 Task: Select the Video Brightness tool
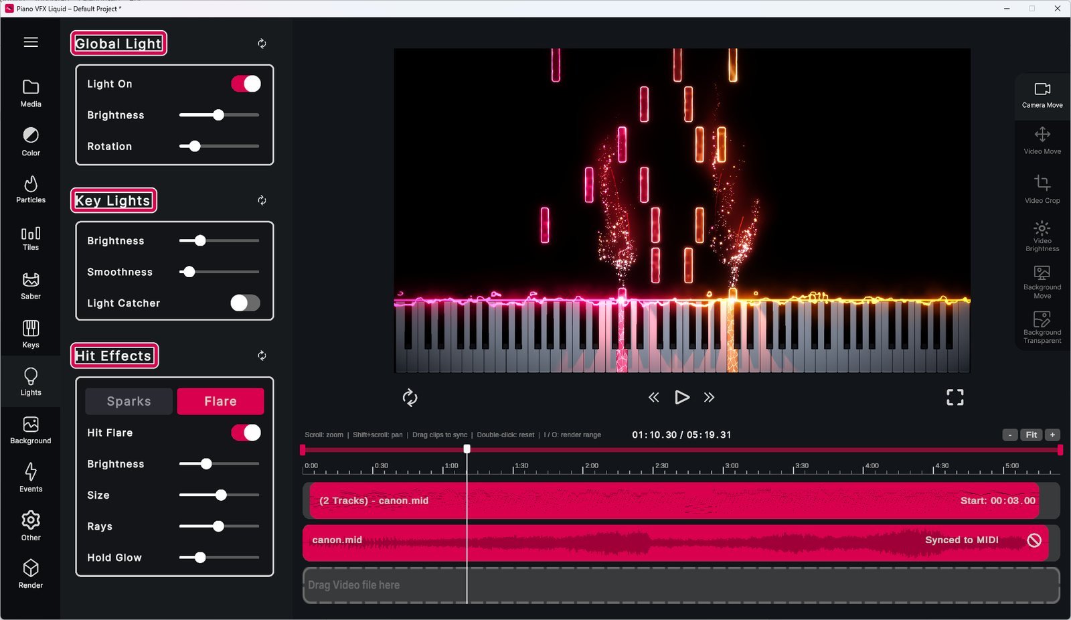coord(1042,236)
